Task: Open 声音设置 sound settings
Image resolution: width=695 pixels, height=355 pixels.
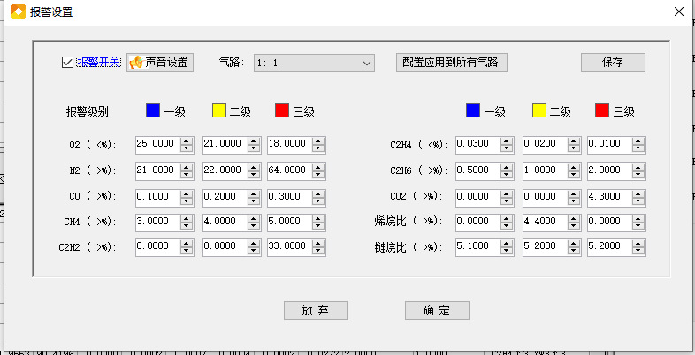Action: 160,63
